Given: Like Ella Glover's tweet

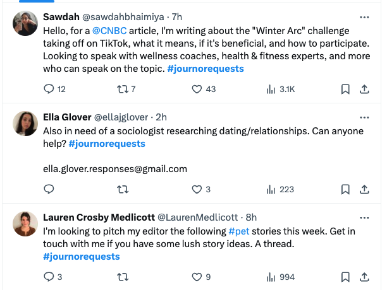Looking at the screenshot, I should 197,189.
